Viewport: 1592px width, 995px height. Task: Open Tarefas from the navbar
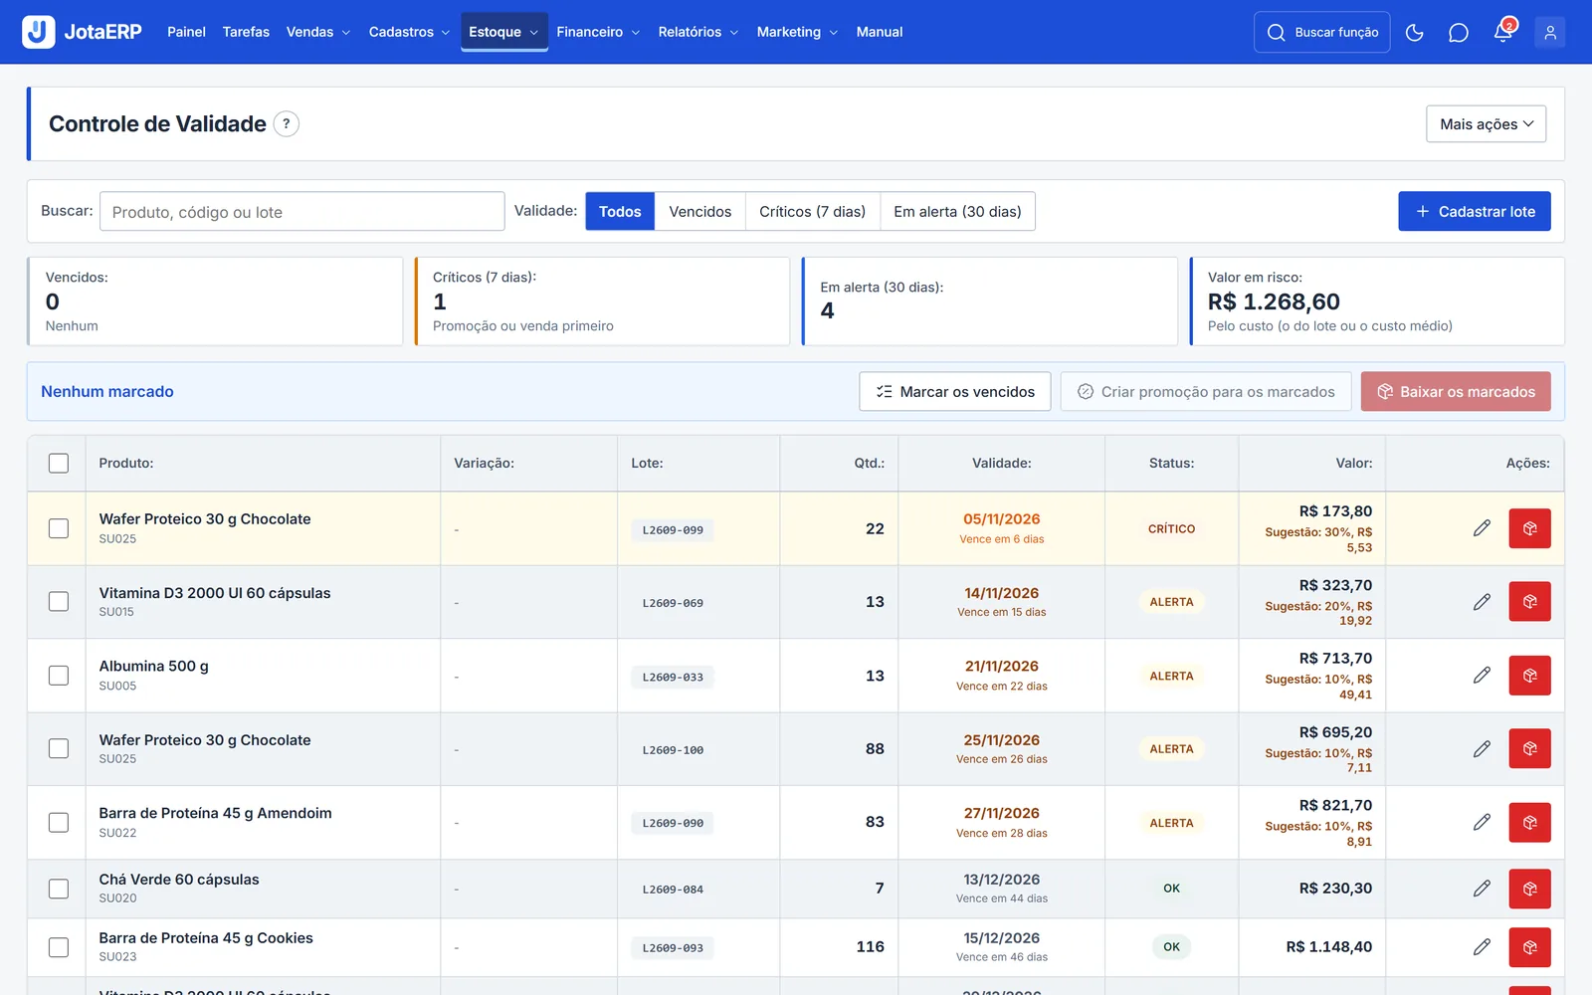tap(246, 32)
